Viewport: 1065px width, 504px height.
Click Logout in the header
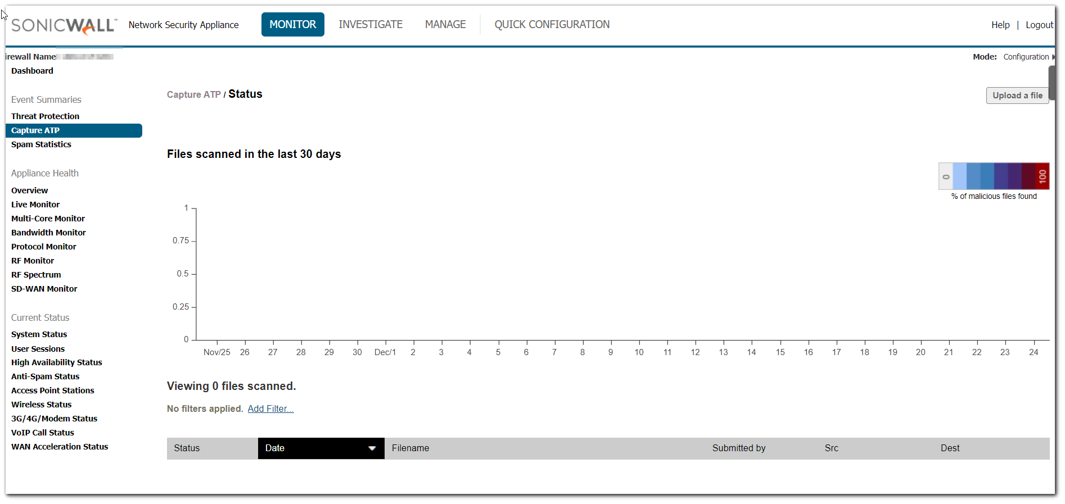point(1039,25)
